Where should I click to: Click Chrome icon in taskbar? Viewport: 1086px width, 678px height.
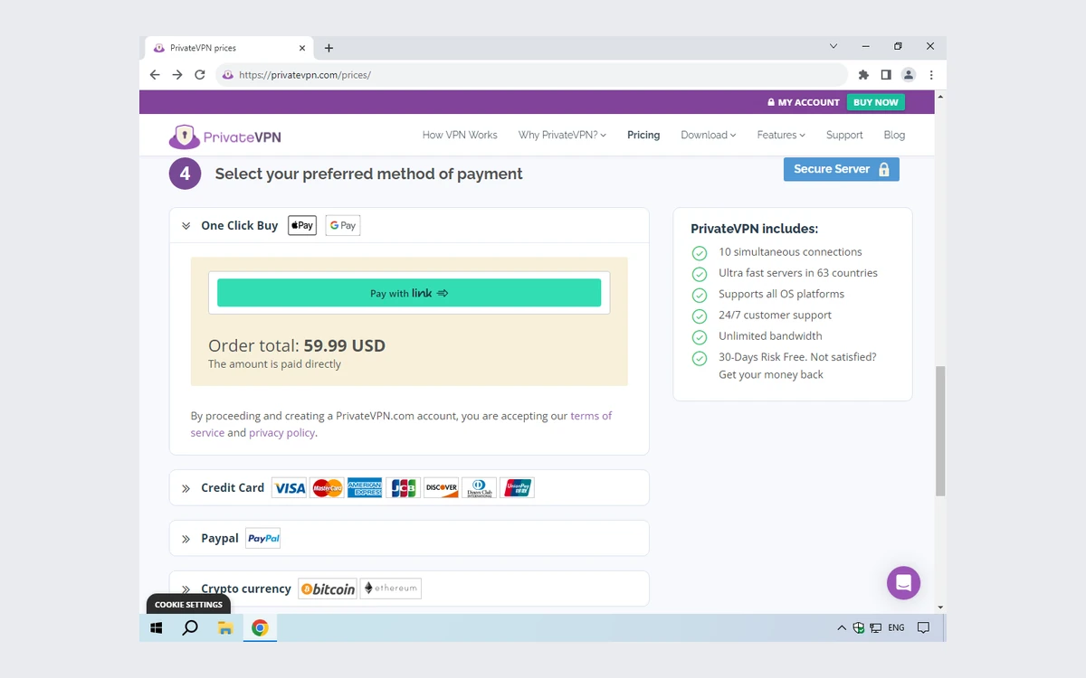coord(260,628)
